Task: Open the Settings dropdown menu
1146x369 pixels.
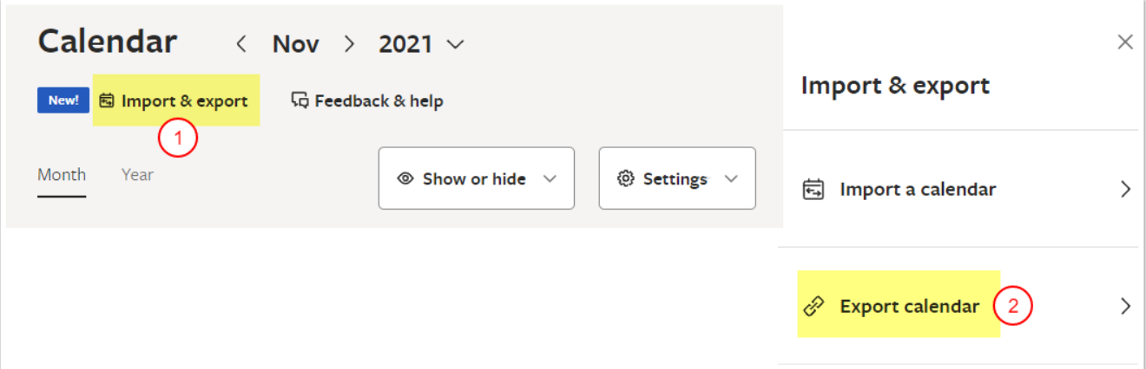Action: (x=731, y=179)
